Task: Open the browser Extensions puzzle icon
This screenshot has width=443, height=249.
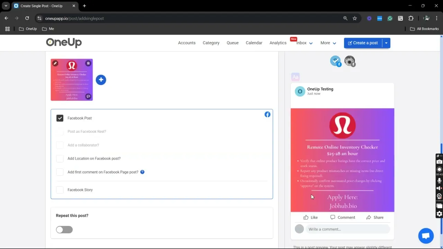Action: [x=411, y=18]
